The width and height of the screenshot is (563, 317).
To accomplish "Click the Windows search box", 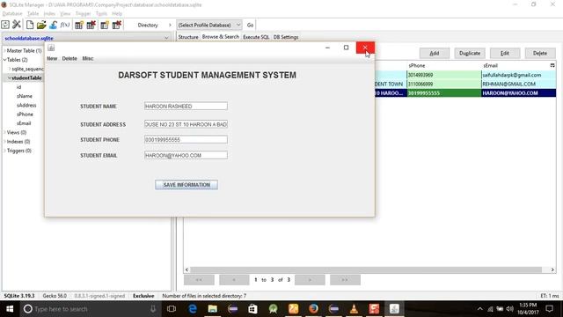I will tap(91, 309).
